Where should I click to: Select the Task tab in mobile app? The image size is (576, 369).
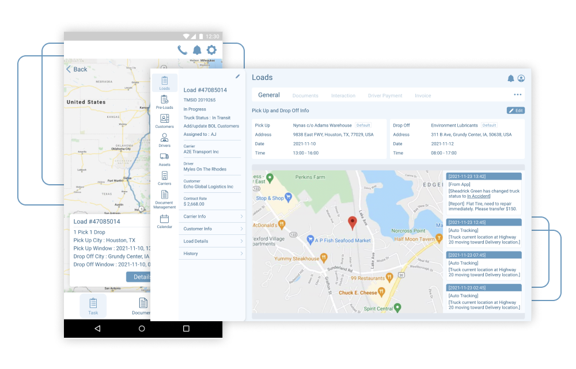point(93,306)
